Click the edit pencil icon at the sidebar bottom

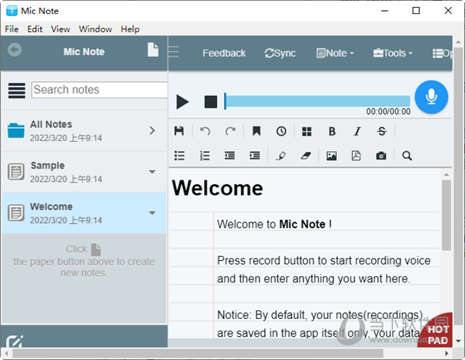click(15, 341)
